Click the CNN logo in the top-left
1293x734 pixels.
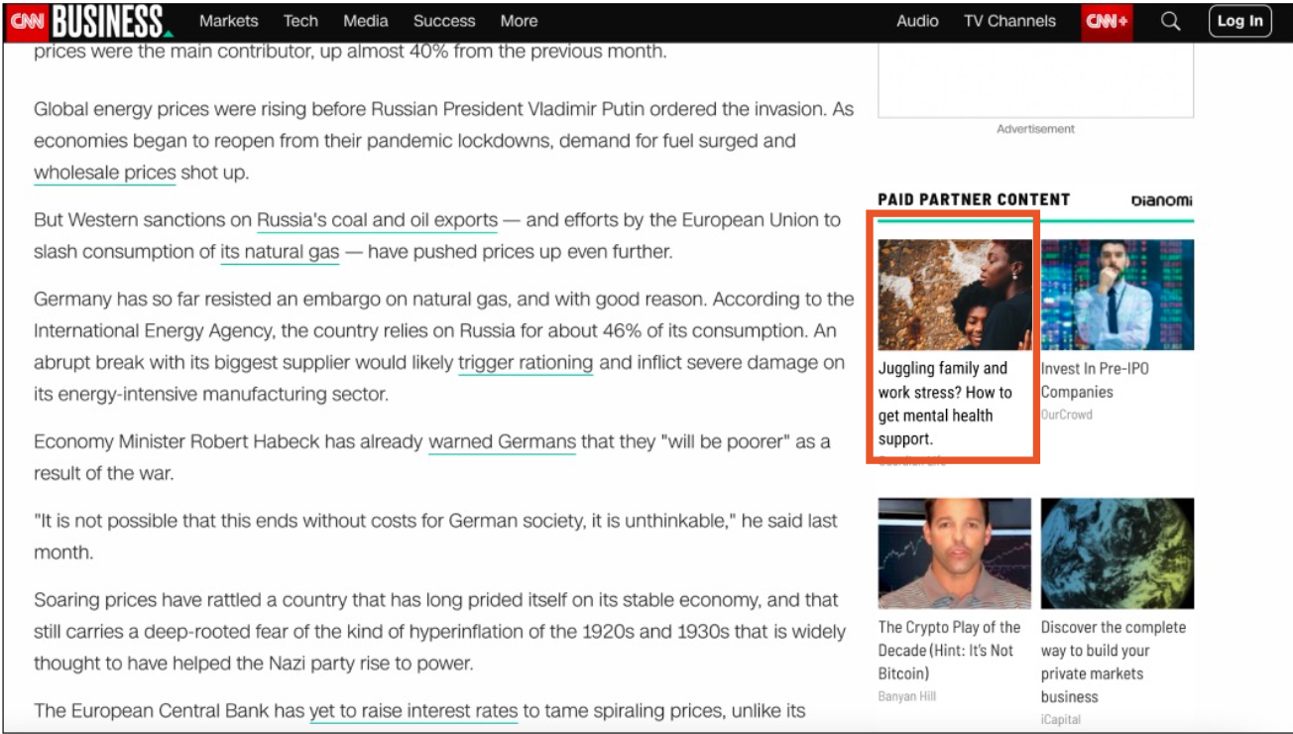coord(26,21)
